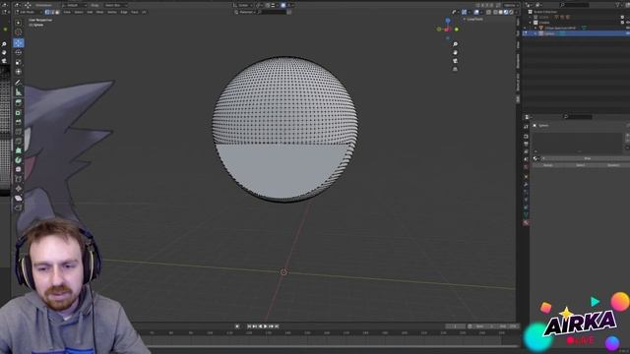This screenshot has height=354, width=630.
Task: Open the Mesh menu
Action: (99, 12)
